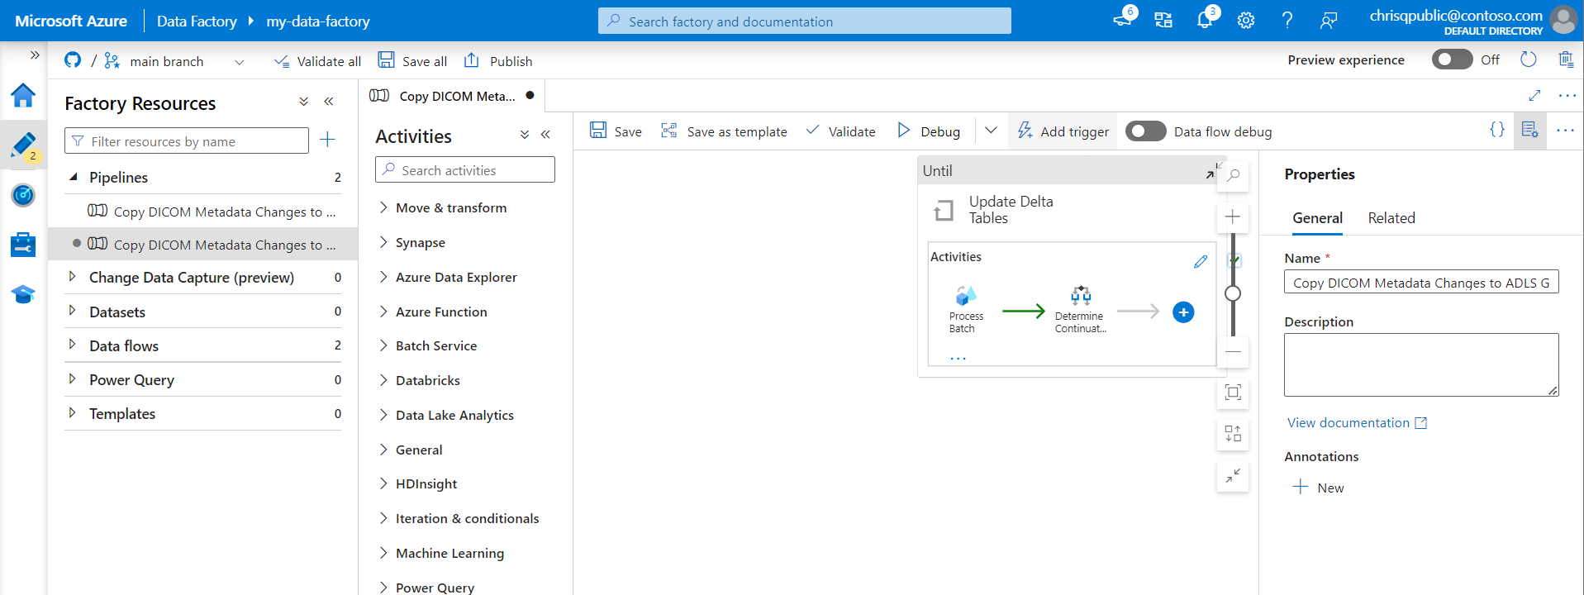Select the Copy DICOM Meta... pipeline tab

456,96
